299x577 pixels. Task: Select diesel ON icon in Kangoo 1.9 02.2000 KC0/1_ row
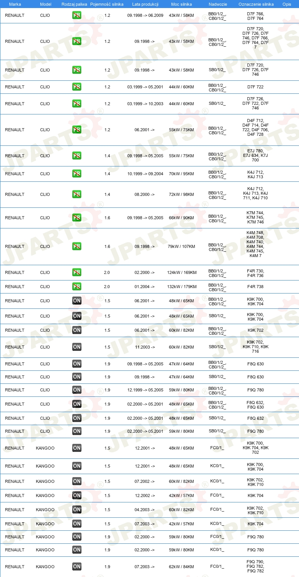77,550
